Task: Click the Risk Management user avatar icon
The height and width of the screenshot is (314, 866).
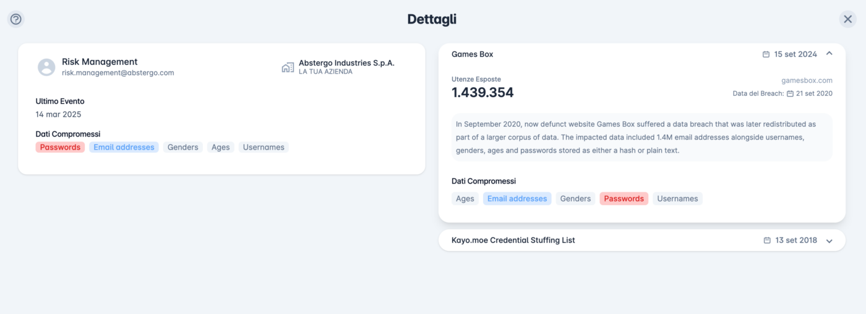Action: coord(46,67)
